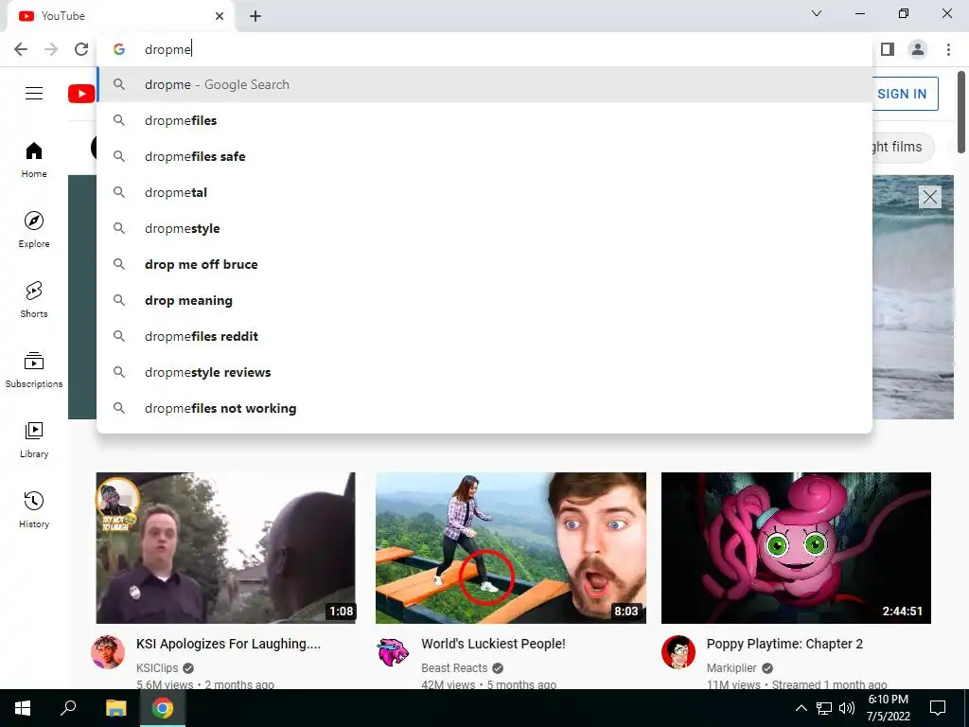The width and height of the screenshot is (969, 727).
Task: Click the Beast Reacts channel avatar
Action: (x=393, y=651)
